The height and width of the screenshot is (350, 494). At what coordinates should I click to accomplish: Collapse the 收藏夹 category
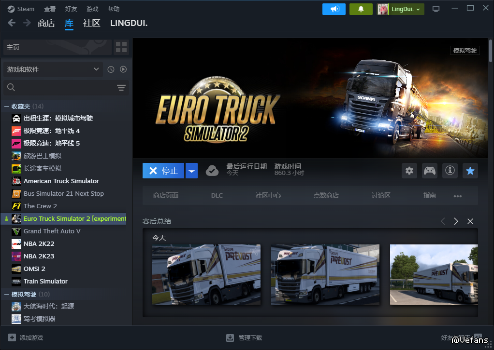click(7, 106)
